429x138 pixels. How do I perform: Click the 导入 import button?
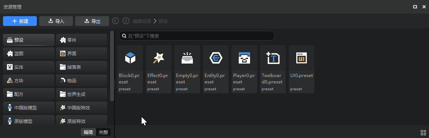tap(56, 21)
